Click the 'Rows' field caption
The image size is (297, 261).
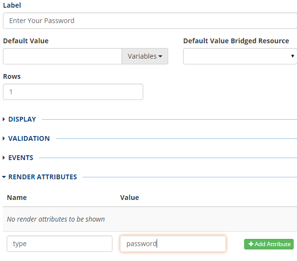(x=12, y=76)
